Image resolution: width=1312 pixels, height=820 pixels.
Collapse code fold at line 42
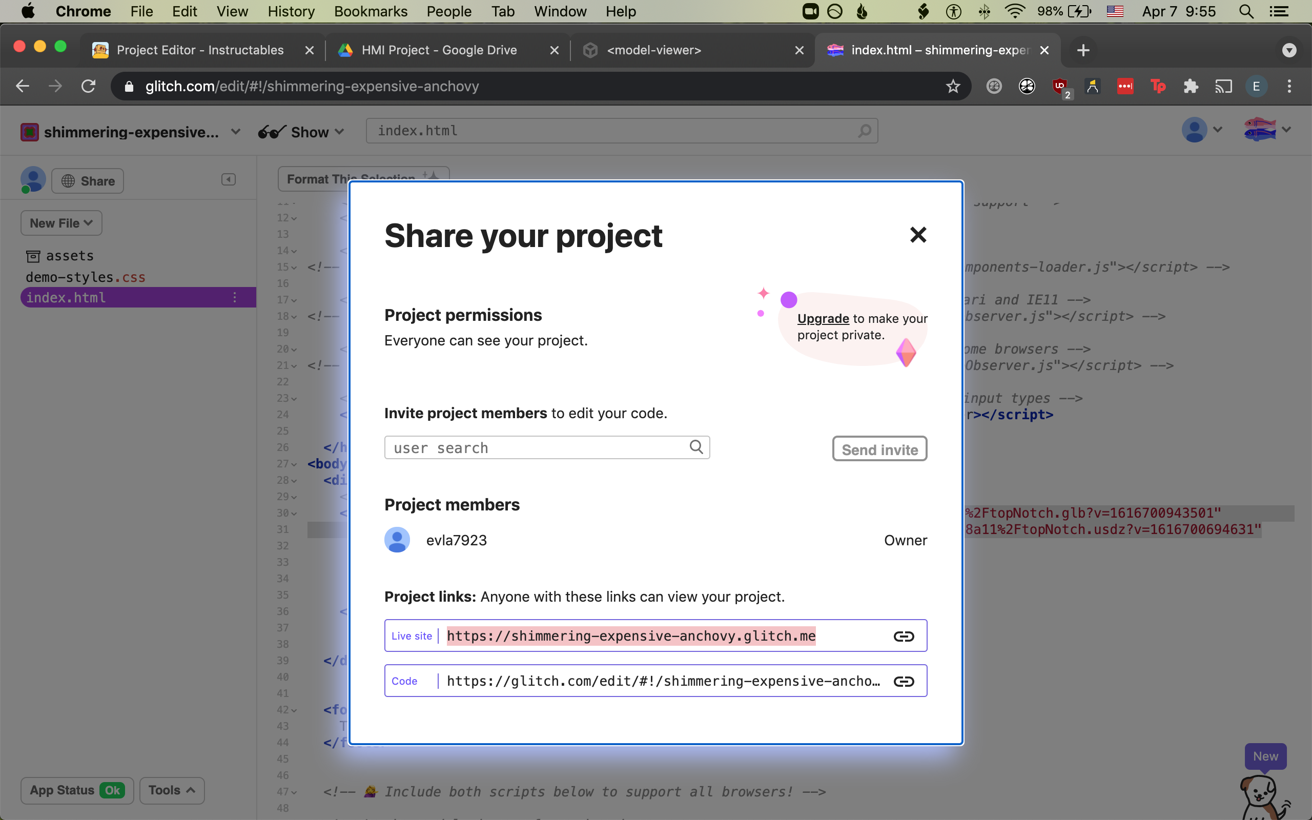pyautogui.click(x=294, y=710)
